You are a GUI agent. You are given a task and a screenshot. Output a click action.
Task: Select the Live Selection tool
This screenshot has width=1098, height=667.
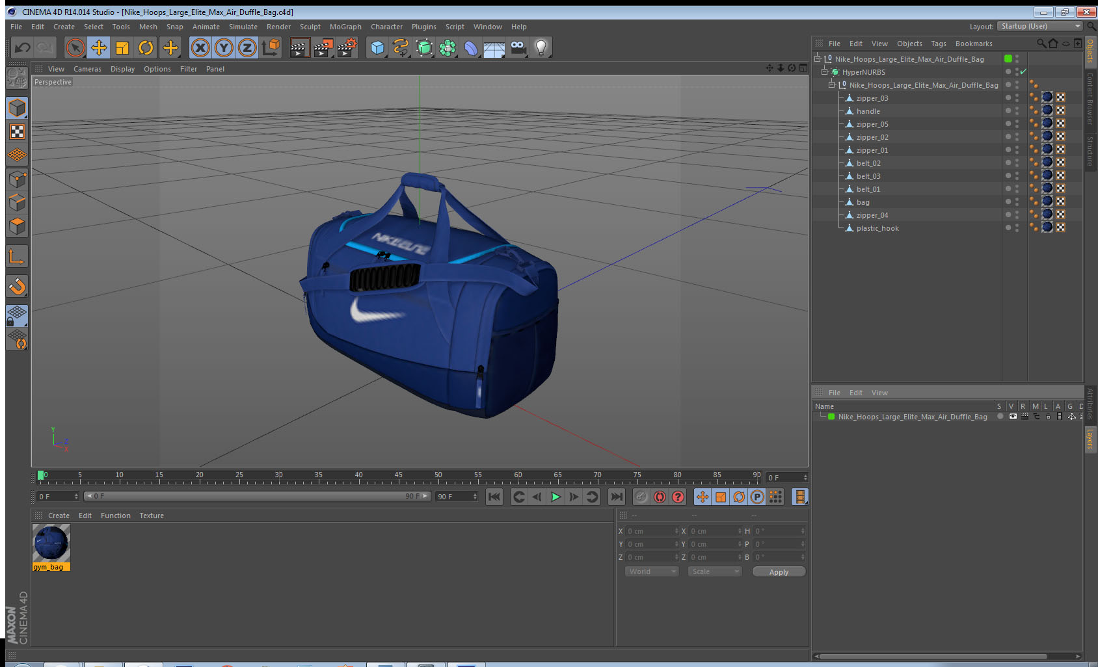click(75, 47)
